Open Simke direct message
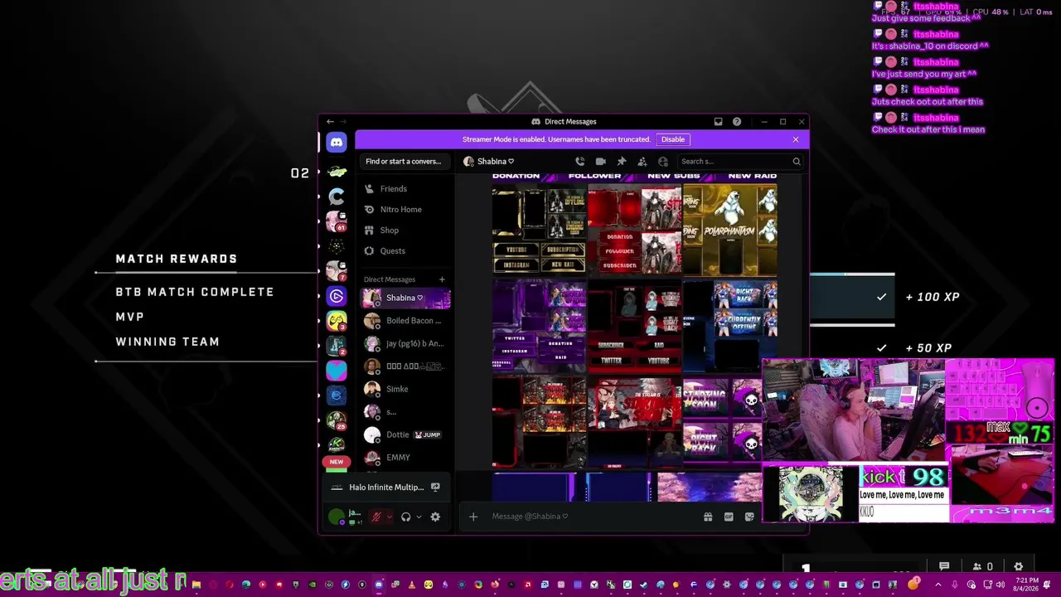The width and height of the screenshot is (1061, 597). (x=405, y=389)
